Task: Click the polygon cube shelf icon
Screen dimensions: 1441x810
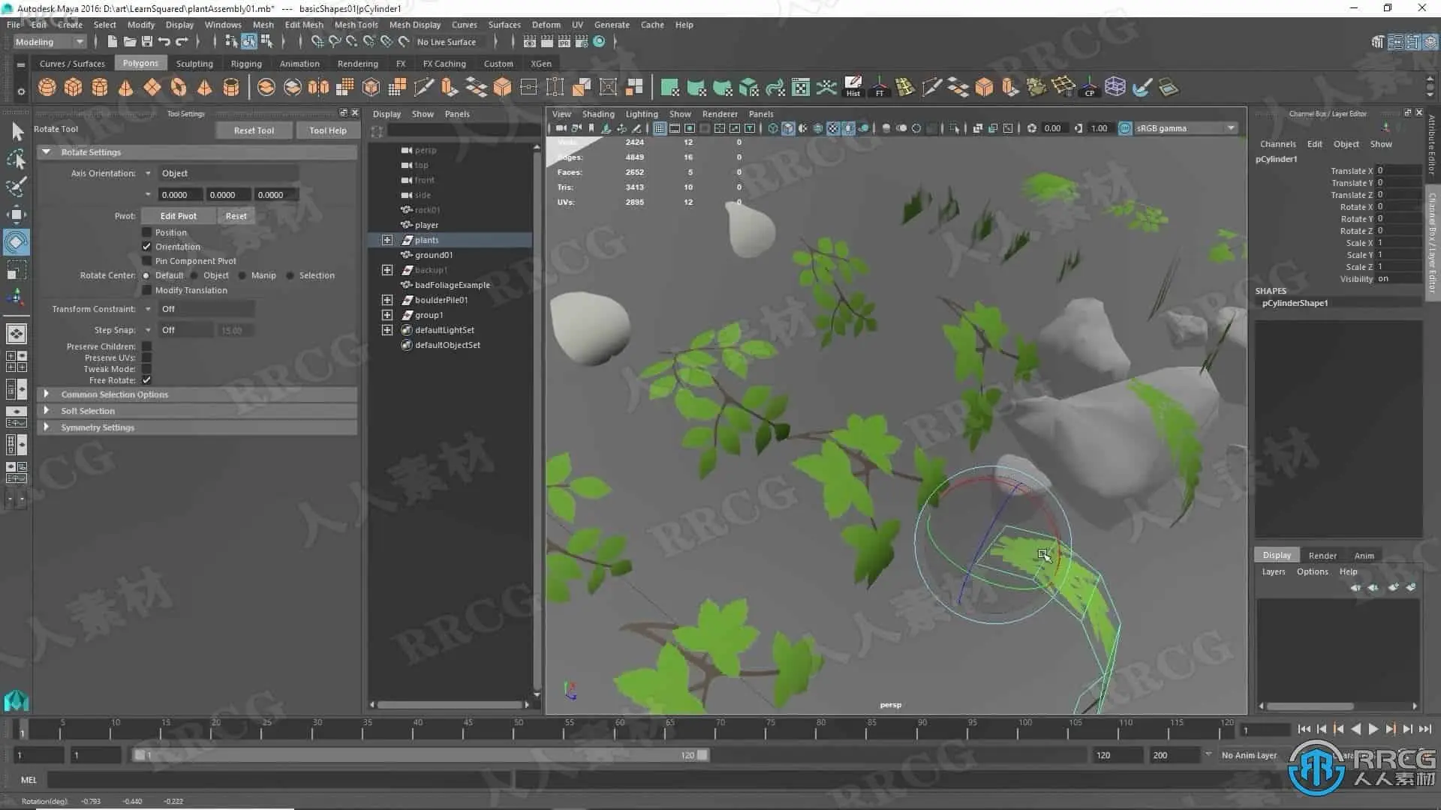Action: tap(73, 88)
